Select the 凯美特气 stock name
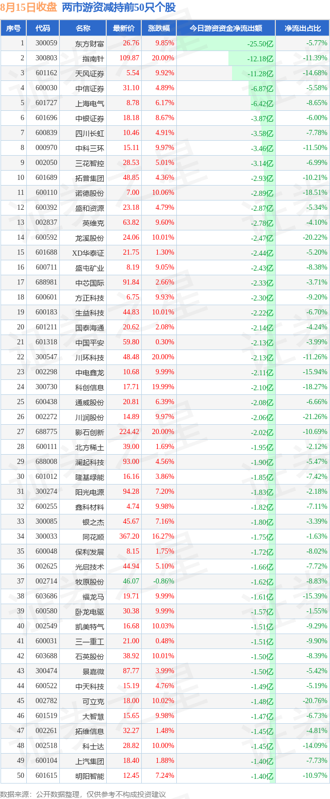This screenshot has width=330, height=799. click(90, 626)
